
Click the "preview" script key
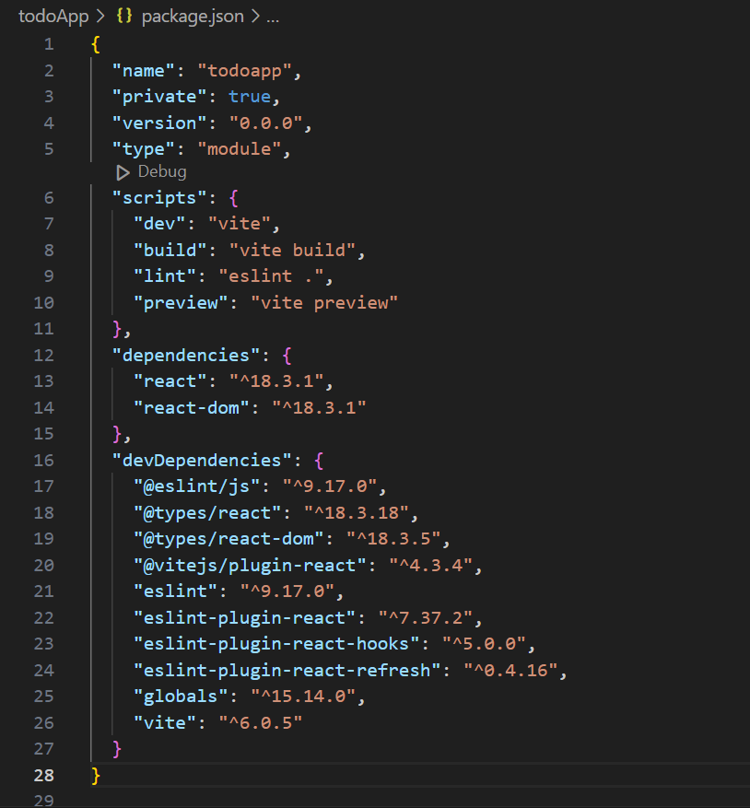pos(181,303)
